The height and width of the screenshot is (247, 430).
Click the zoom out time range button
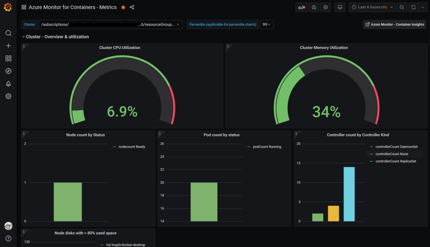coord(402,7)
